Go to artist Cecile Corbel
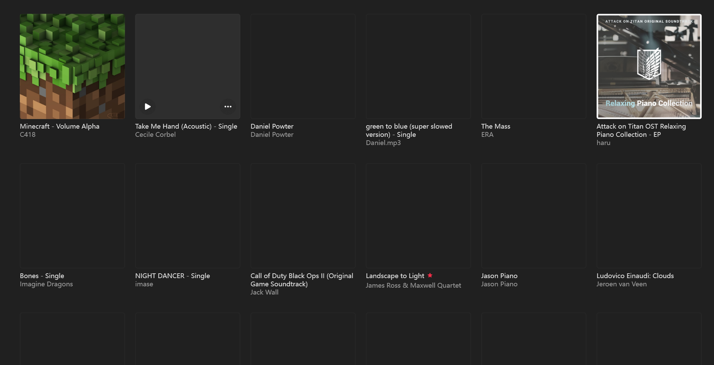Viewport: 714px width, 365px height. click(156, 134)
